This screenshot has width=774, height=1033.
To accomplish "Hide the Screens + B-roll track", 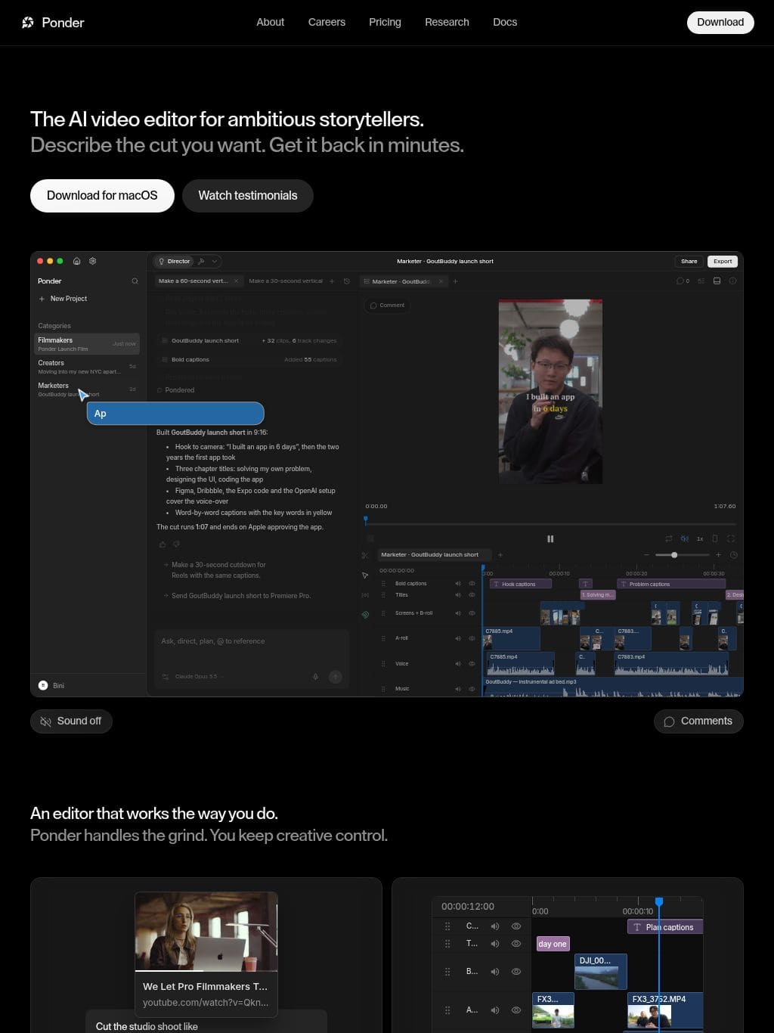I will (472, 613).
